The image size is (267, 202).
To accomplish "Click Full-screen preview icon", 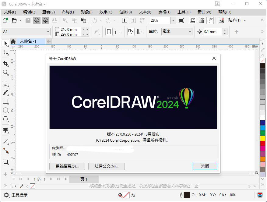I will (181, 20).
